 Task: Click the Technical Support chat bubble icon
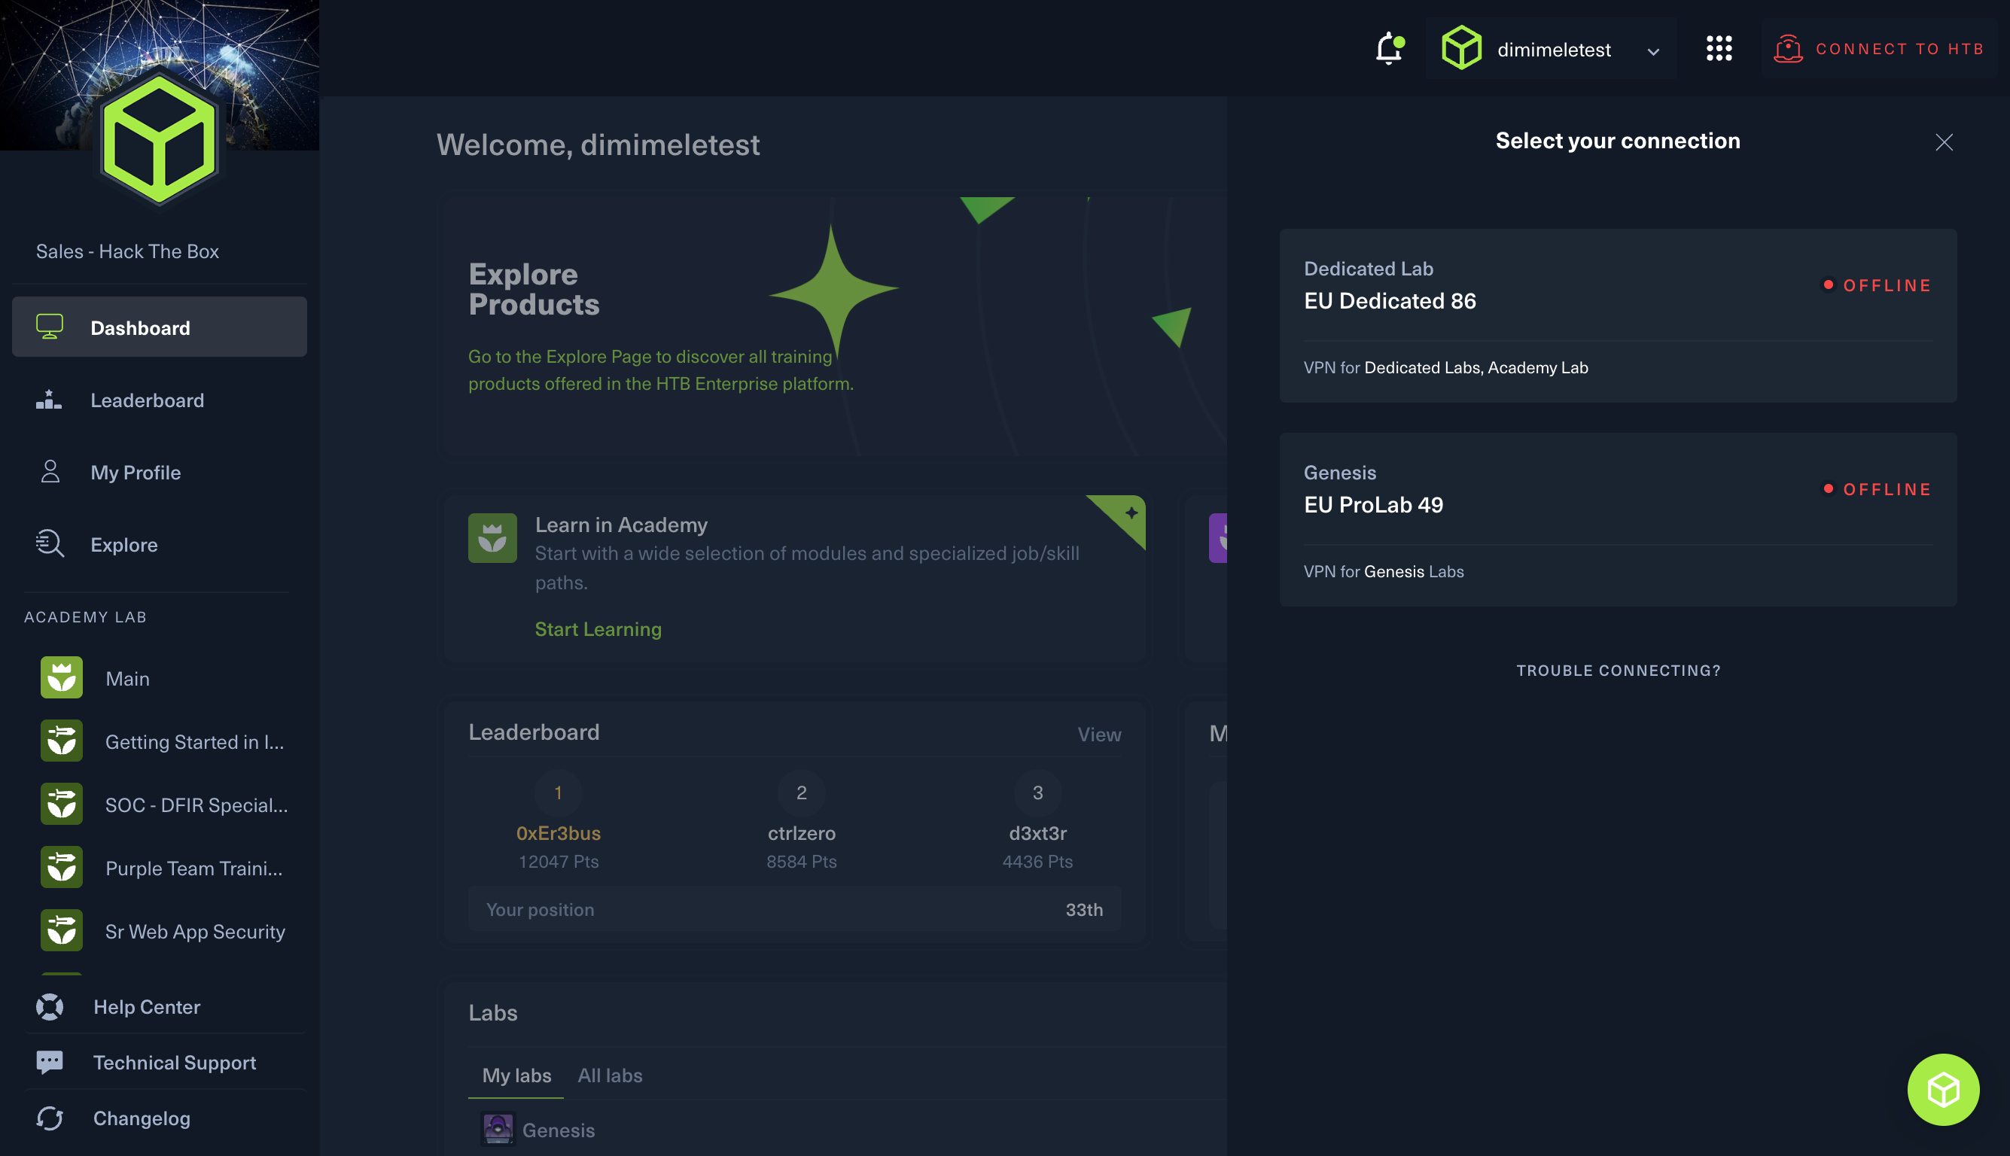click(x=49, y=1061)
